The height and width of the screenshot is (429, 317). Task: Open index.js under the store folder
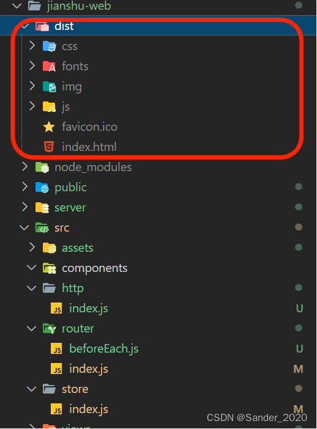[89, 409]
